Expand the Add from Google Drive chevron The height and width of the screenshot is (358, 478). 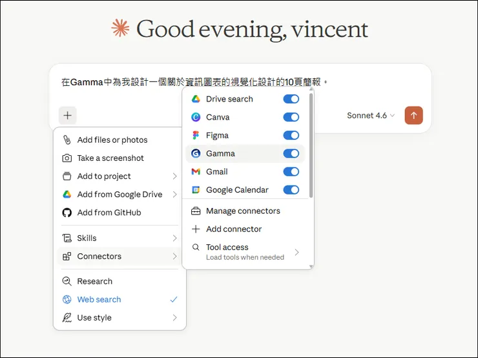coord(174,195)
